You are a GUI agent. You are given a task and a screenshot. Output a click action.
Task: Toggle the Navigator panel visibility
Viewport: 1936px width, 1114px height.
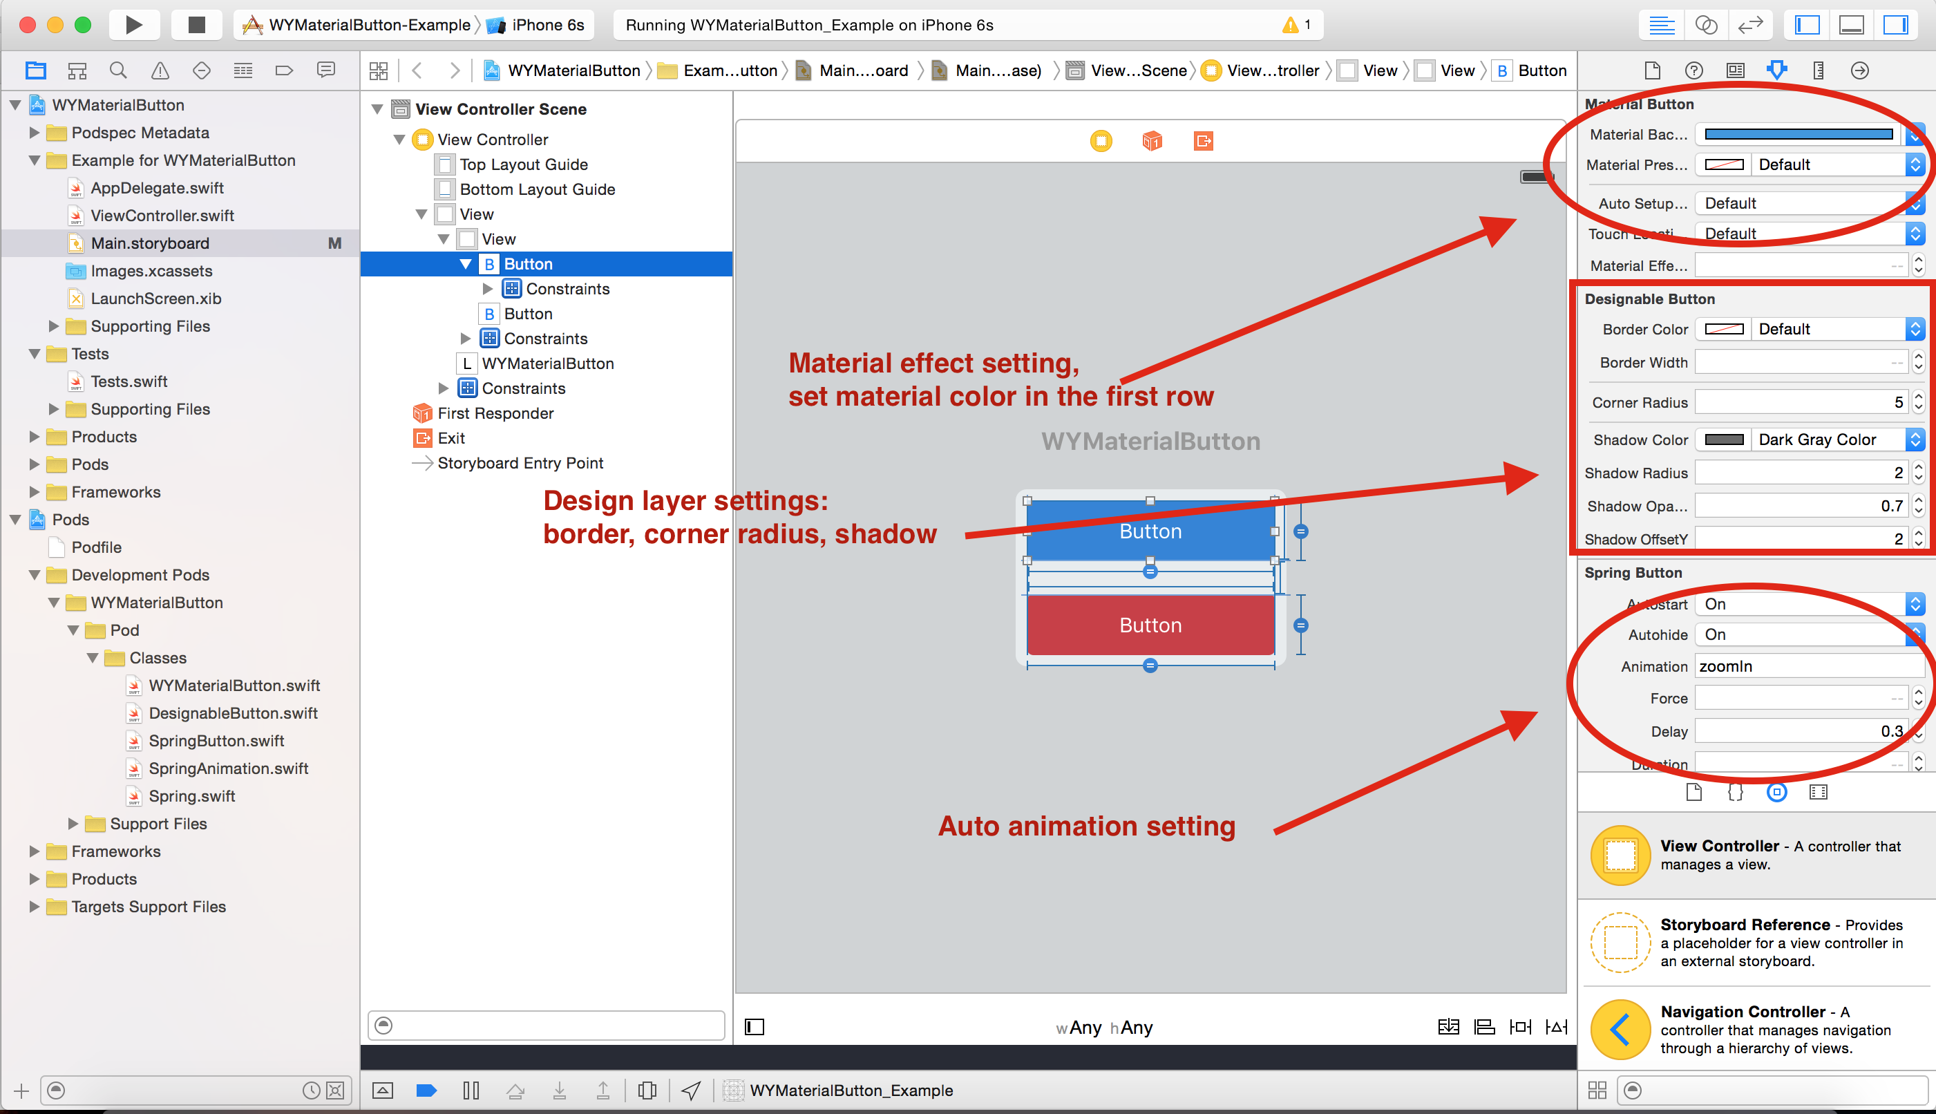[1807, 24]
